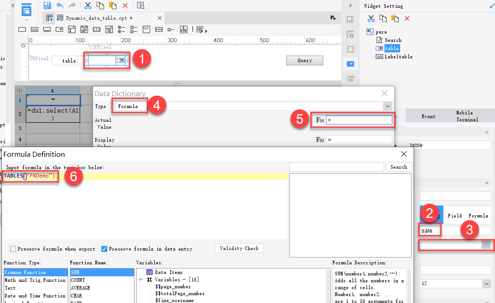This screenshot has height=303, width=495.
Task: Select the Date widget icon in the widget toolbar
Action: click(83, 29)
